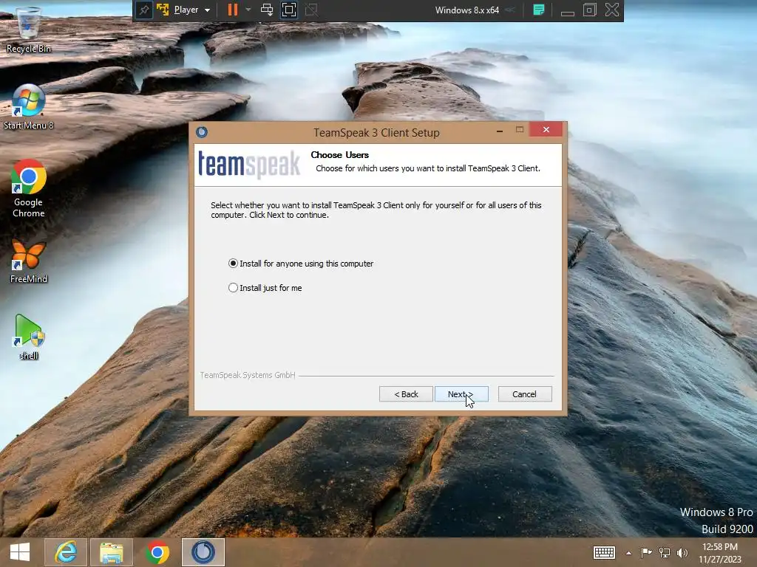Viewport: 757px width, 567px height.
Task: Click the TeamSpeak installer taskbar icon
Action: 203,552
